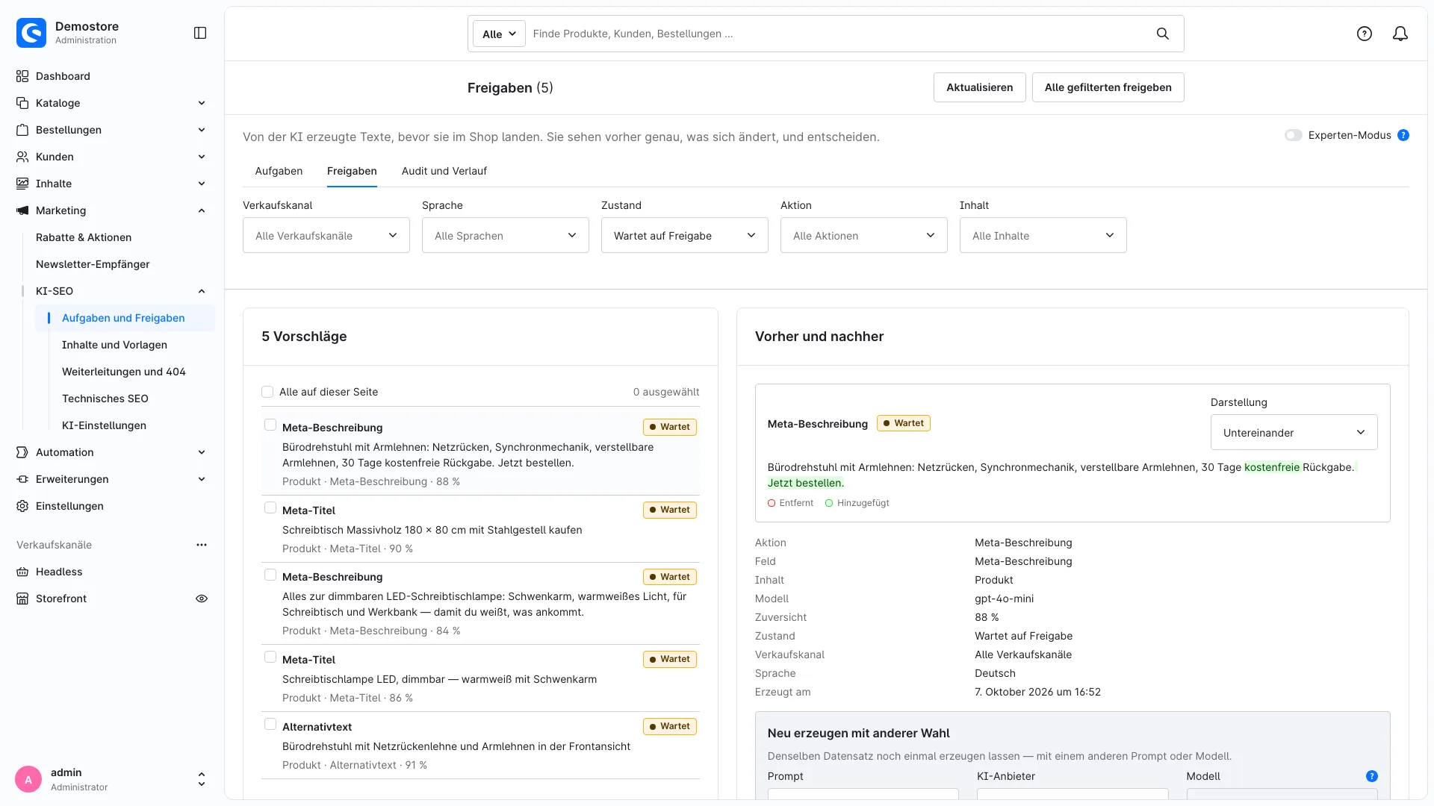Open the Inhalt filter dropdown
This screenshot has height=806, width=1434.
click(x=1043, y=235)
